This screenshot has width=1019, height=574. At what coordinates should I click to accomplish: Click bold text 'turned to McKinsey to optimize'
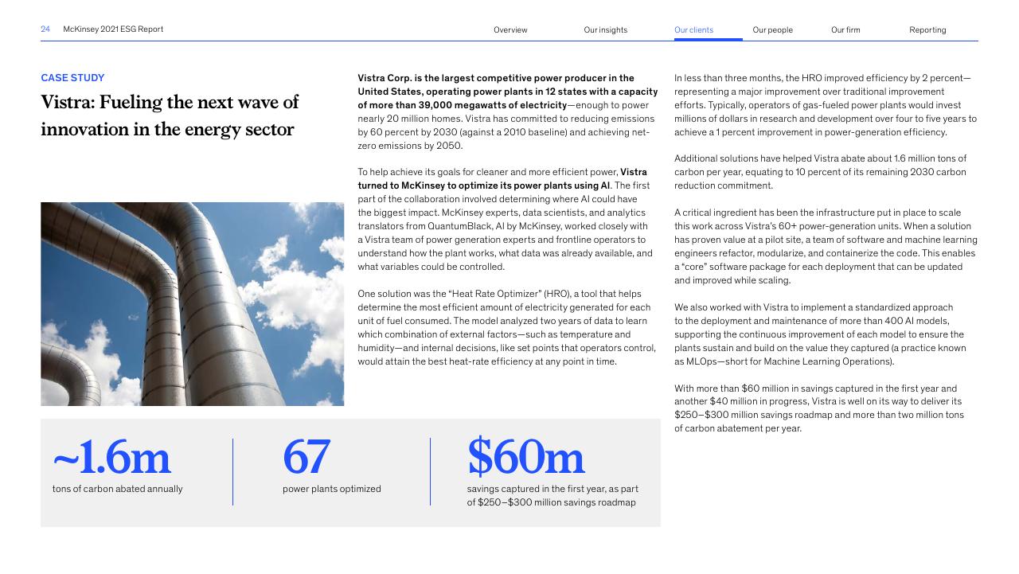(x=483, y=185)
